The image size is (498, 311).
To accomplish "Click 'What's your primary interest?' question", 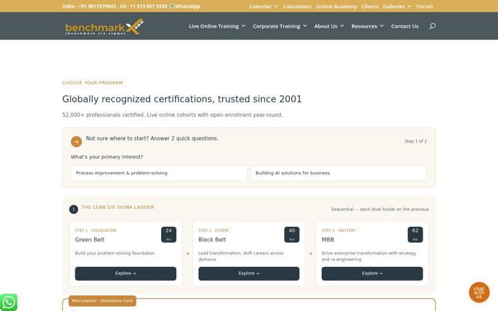I will click(107, 157).
